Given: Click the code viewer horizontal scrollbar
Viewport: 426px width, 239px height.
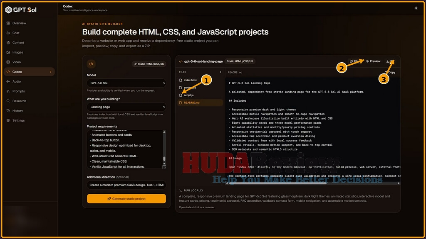Looking at the screenshot, I should click(277, 183).
